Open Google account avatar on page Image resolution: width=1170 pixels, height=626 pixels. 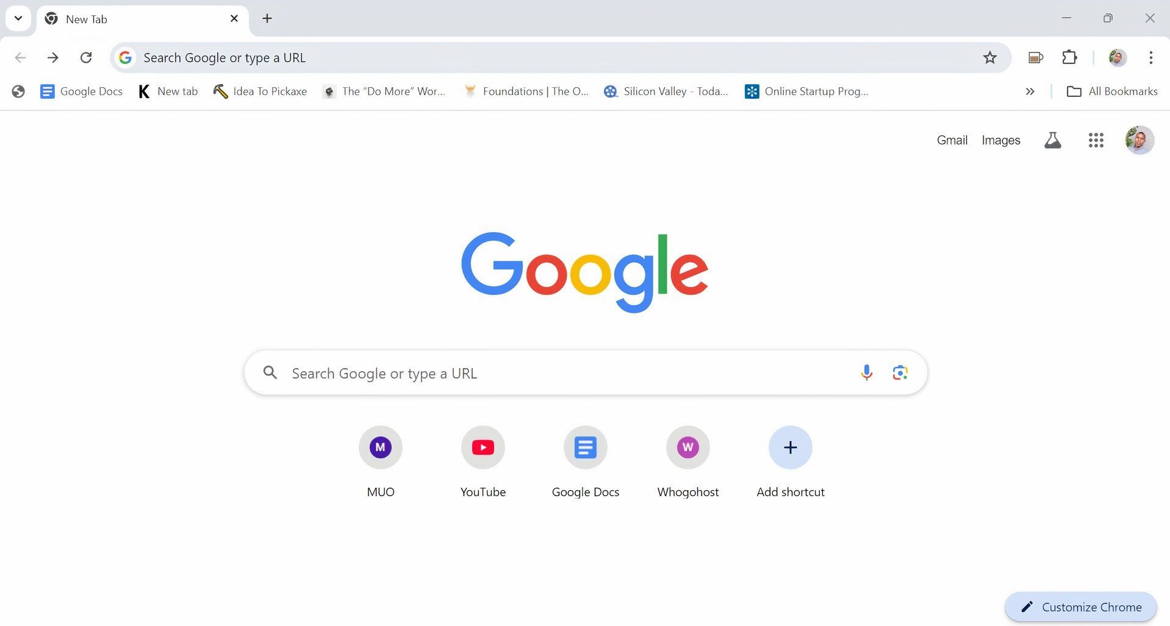click(1139, 140)
